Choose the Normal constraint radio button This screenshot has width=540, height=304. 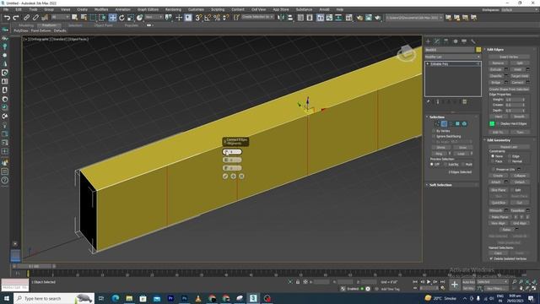tap(510, 161)
